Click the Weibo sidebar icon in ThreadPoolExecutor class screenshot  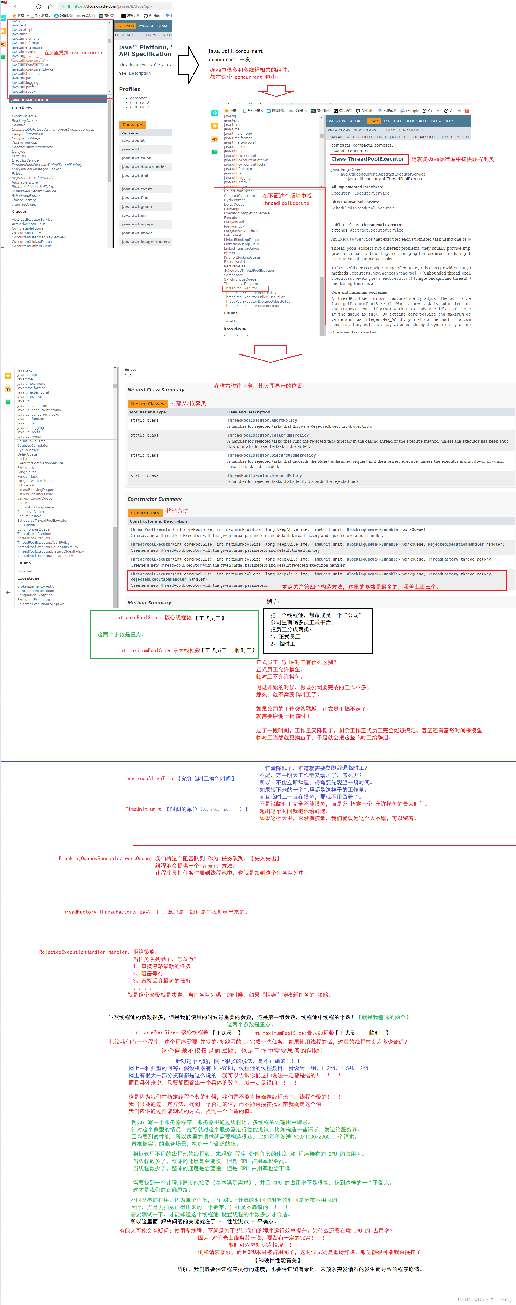(x=214, y=139)
